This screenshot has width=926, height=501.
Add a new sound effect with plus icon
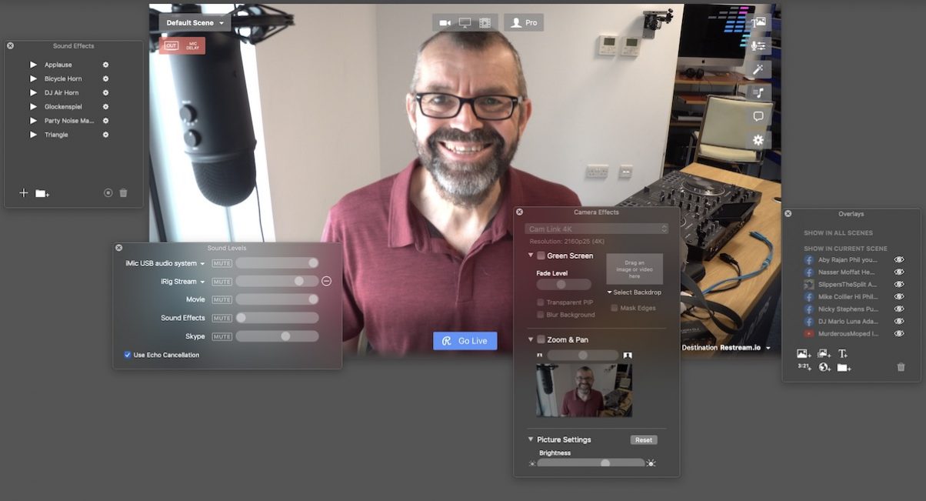(x=24, y=193)
